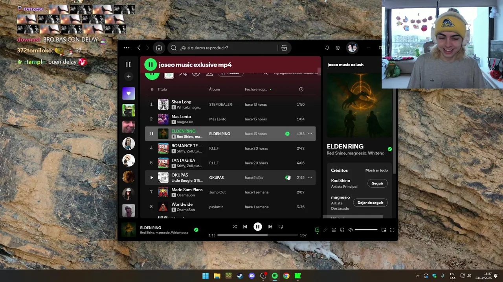
Task: Open more options for ELDEN RING row
Action: [310, 134]
